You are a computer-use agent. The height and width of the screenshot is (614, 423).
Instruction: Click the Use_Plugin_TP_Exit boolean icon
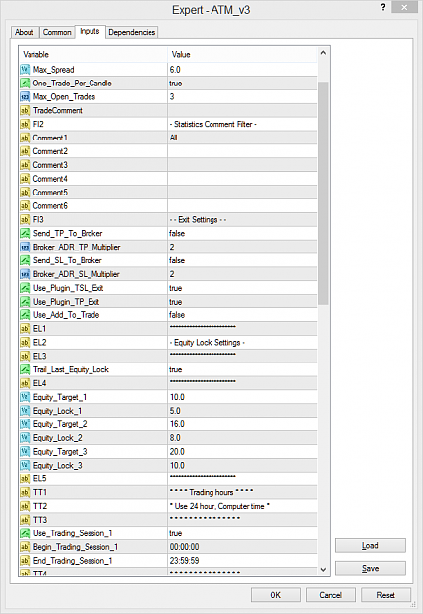point(26,302)
